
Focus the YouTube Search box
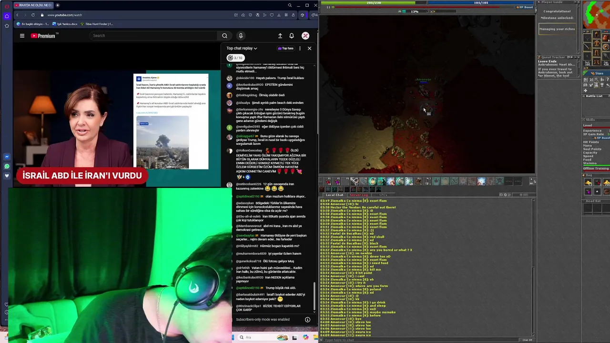(x=154, y=36)
